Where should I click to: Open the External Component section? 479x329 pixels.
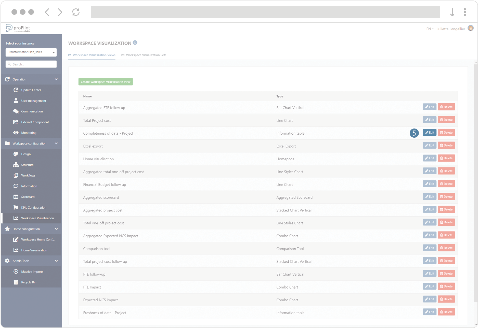tap(35, 122)
